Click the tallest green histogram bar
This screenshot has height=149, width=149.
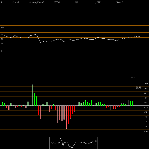tap(32, 95)
